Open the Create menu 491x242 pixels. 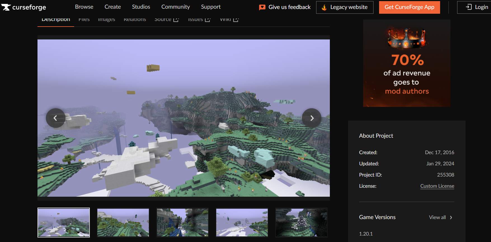pos(113,7)
